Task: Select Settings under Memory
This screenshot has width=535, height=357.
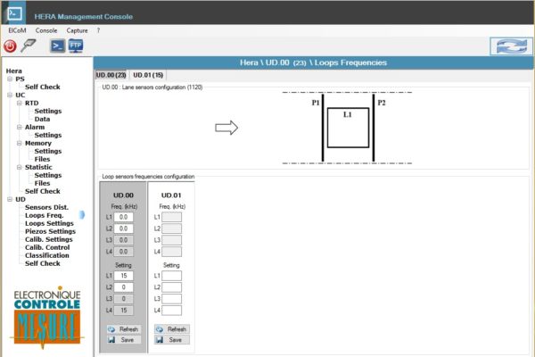Action: tap(48, 152)
